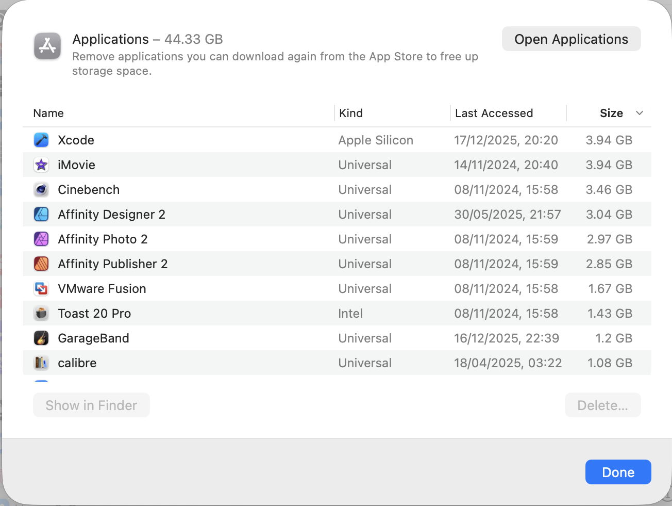
Task: Select the GarageBand row's 1.2 GB size
Action: click(613, 338)
